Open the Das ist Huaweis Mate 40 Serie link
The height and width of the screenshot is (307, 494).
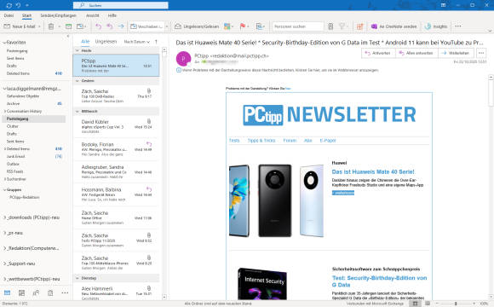point(373,172)
